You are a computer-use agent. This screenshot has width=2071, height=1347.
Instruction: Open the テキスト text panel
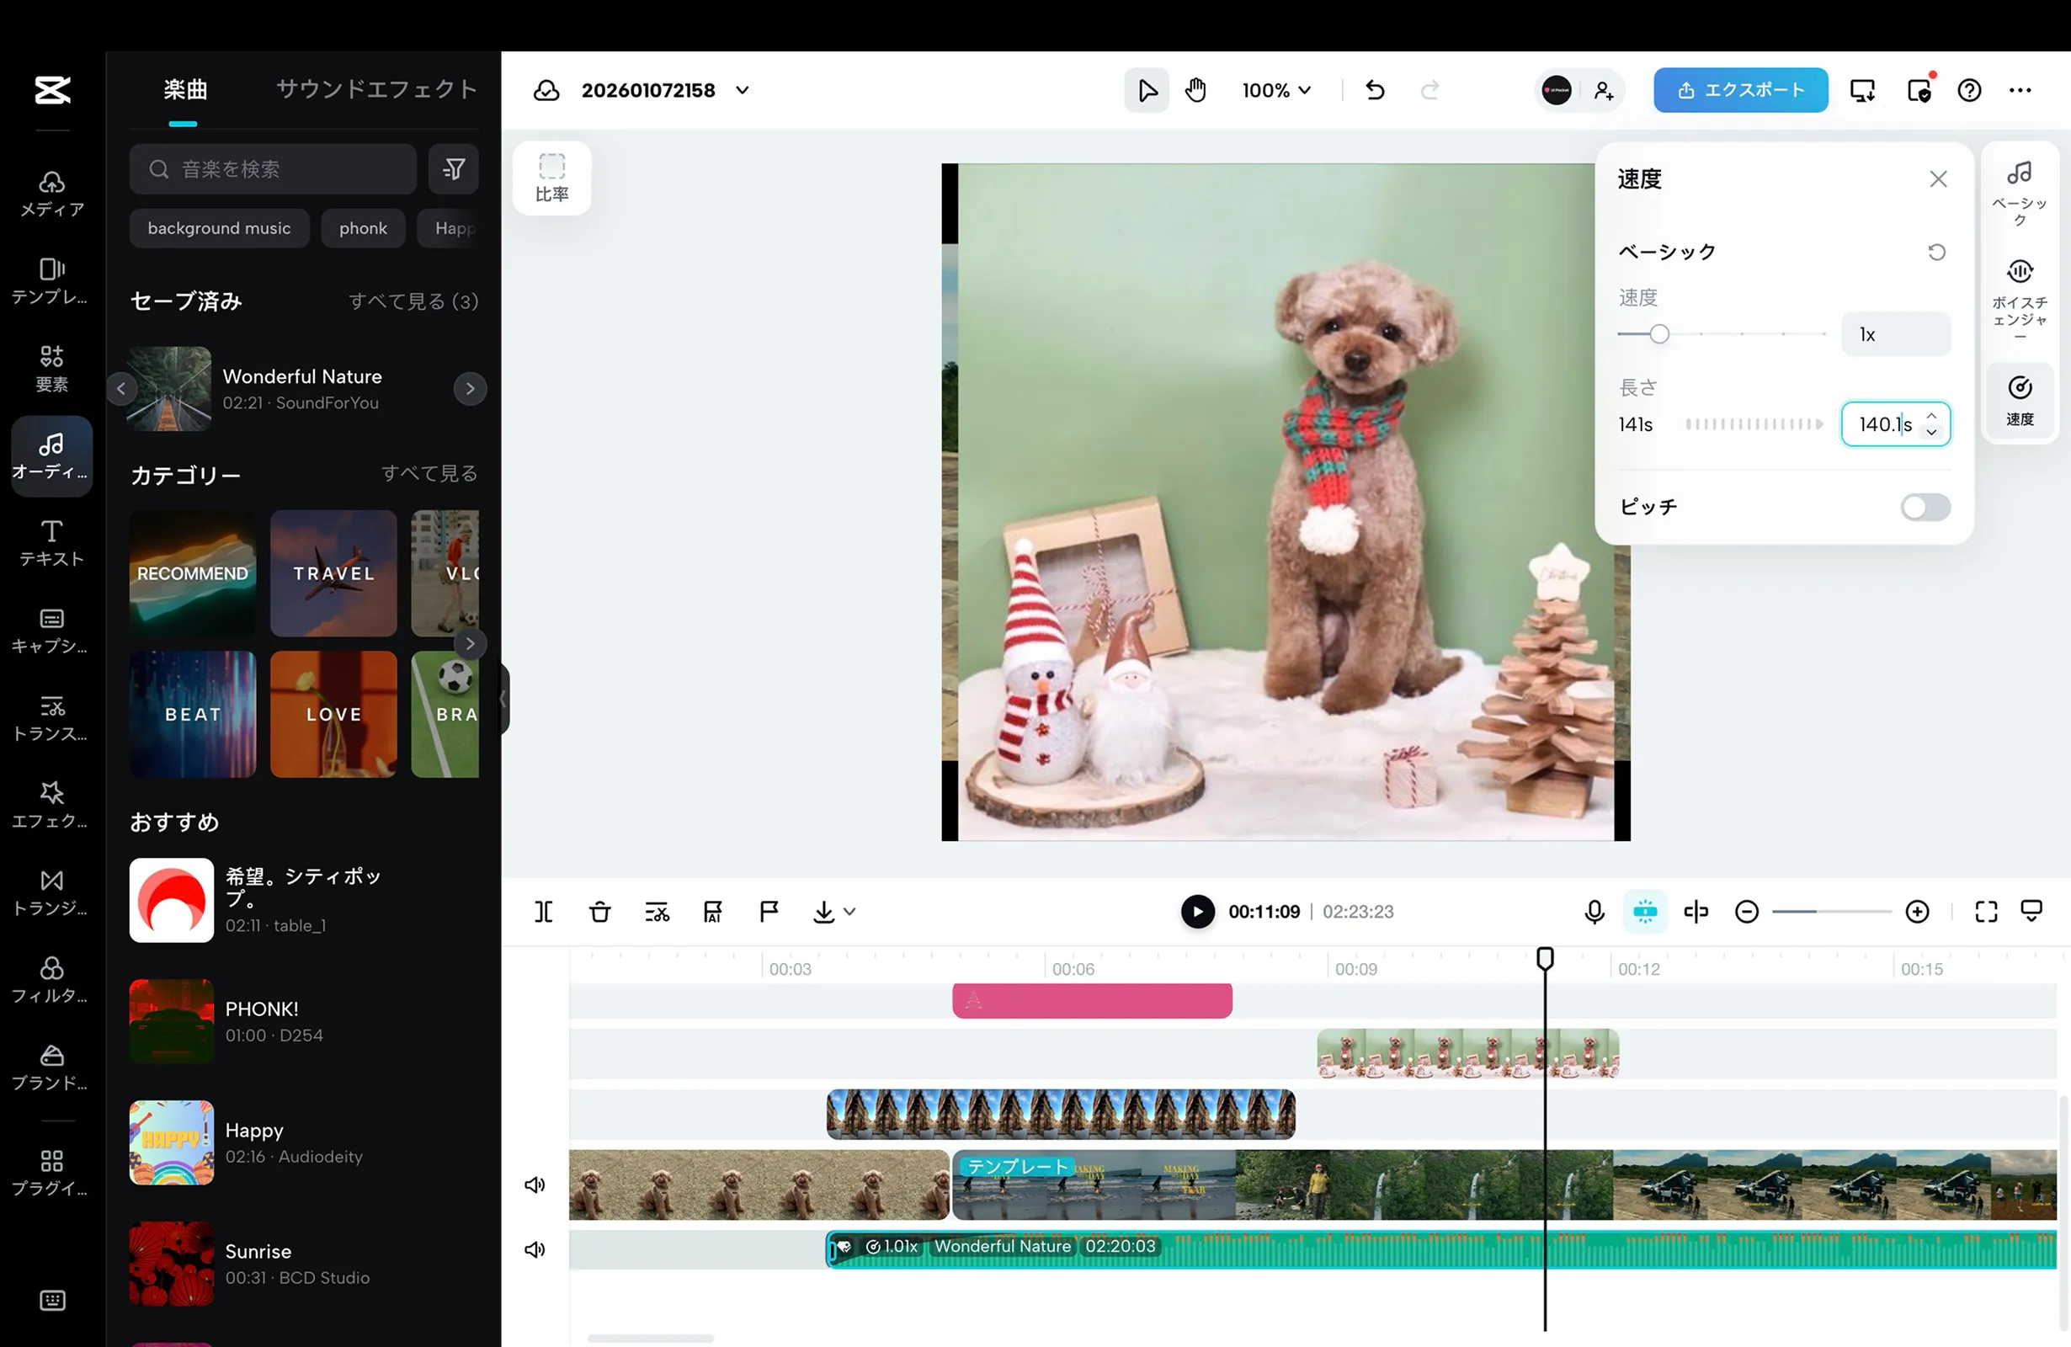tap(52, 543)
